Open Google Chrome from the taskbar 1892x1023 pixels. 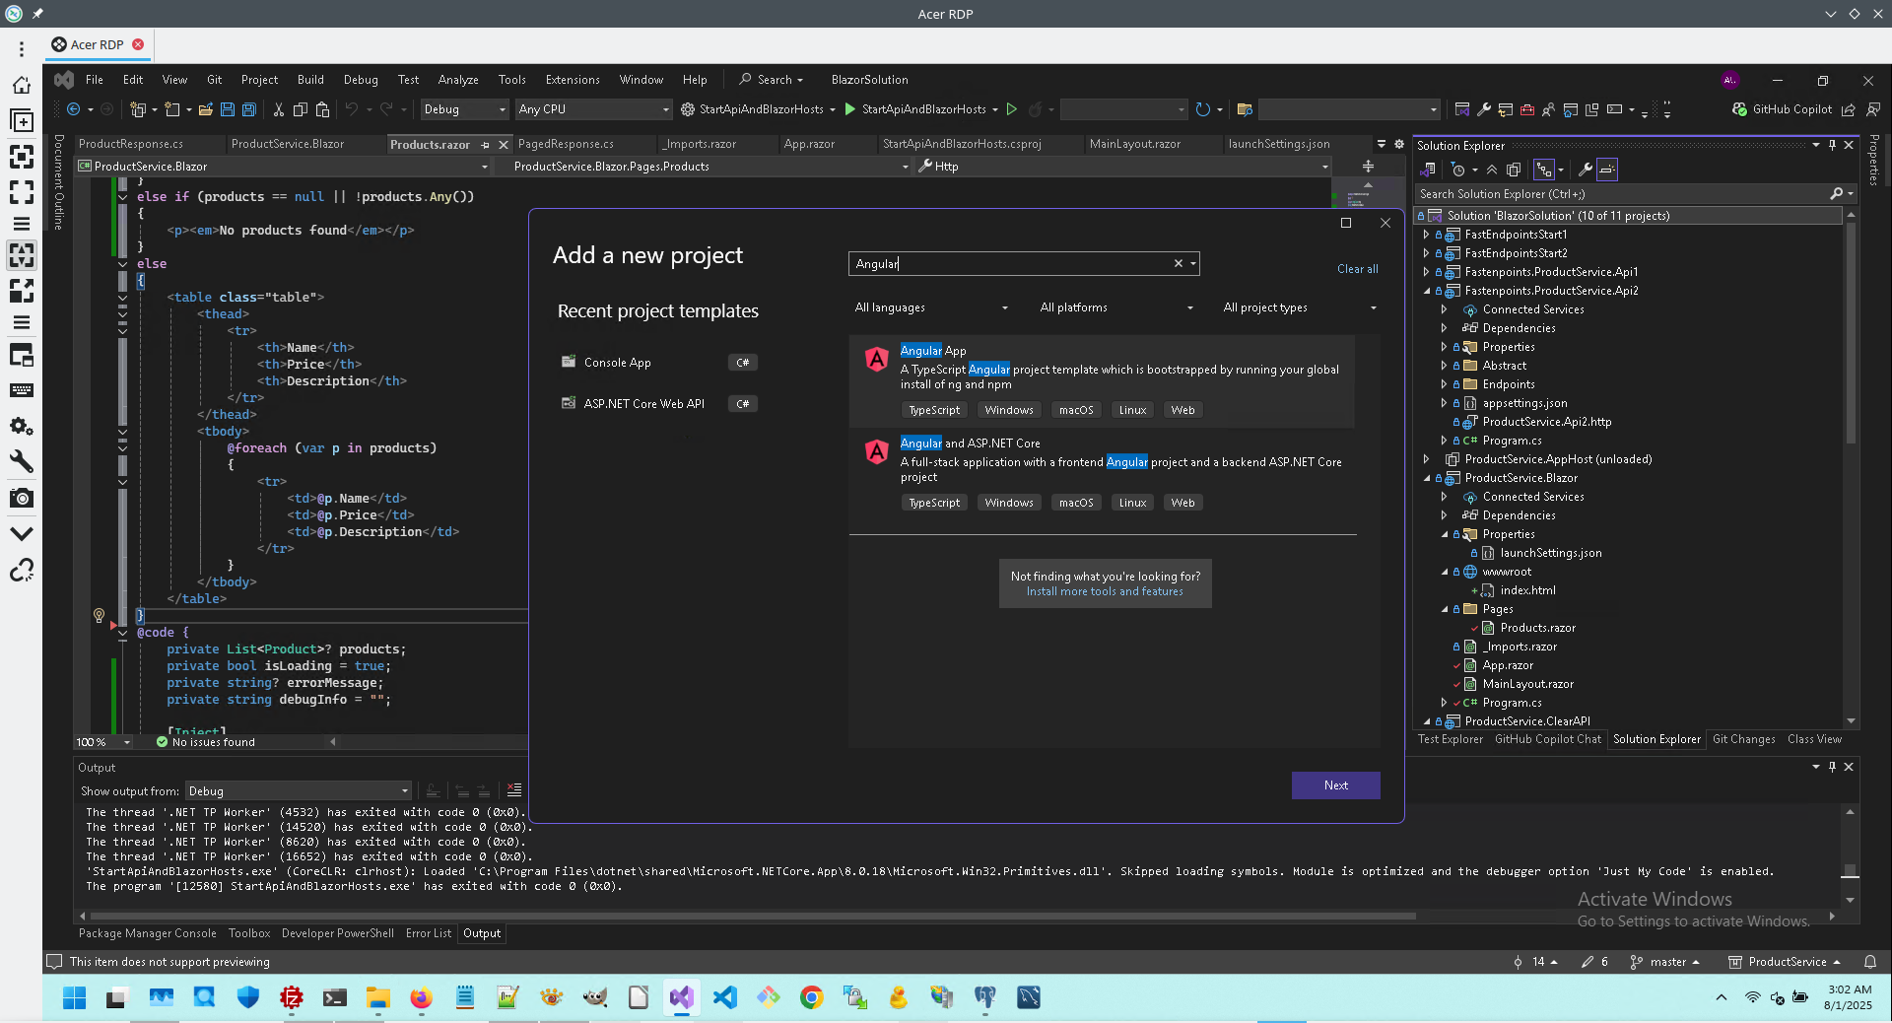811,997
